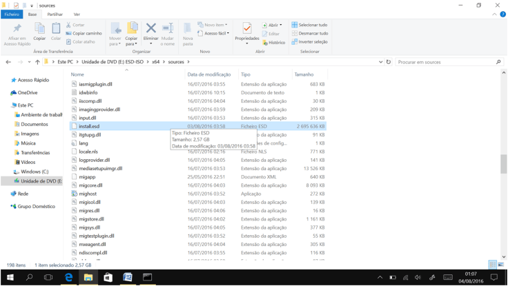
Task: Create a folder with Nova pasta
Action: click(188, 32)
